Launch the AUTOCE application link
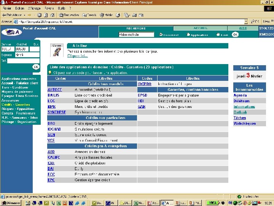This screenshot has height=206, width=274. click(54, 90)
